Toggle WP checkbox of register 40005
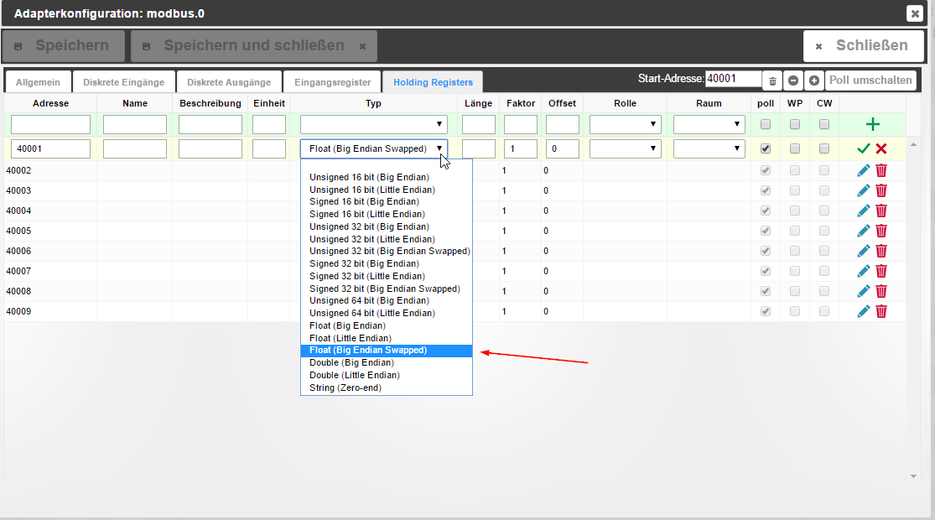 [x=795, y=231]
